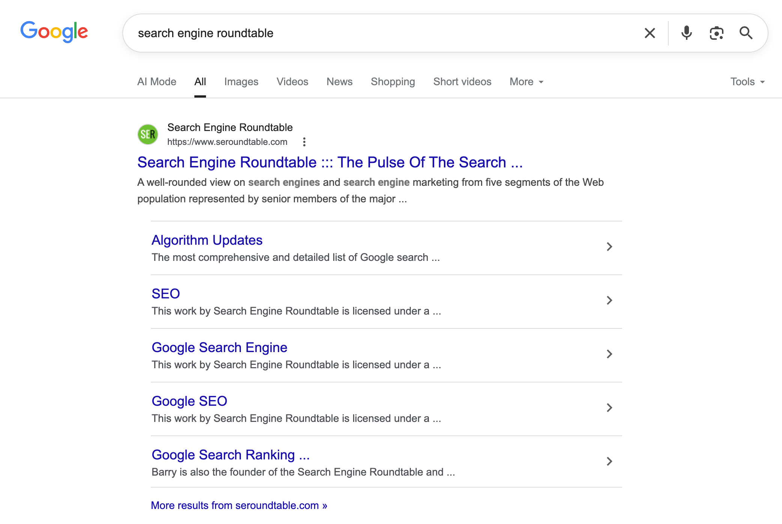Viewport: 782px width, 524px height.
Task: Clear the search query with the X icon
Action: tap(650, 33)
